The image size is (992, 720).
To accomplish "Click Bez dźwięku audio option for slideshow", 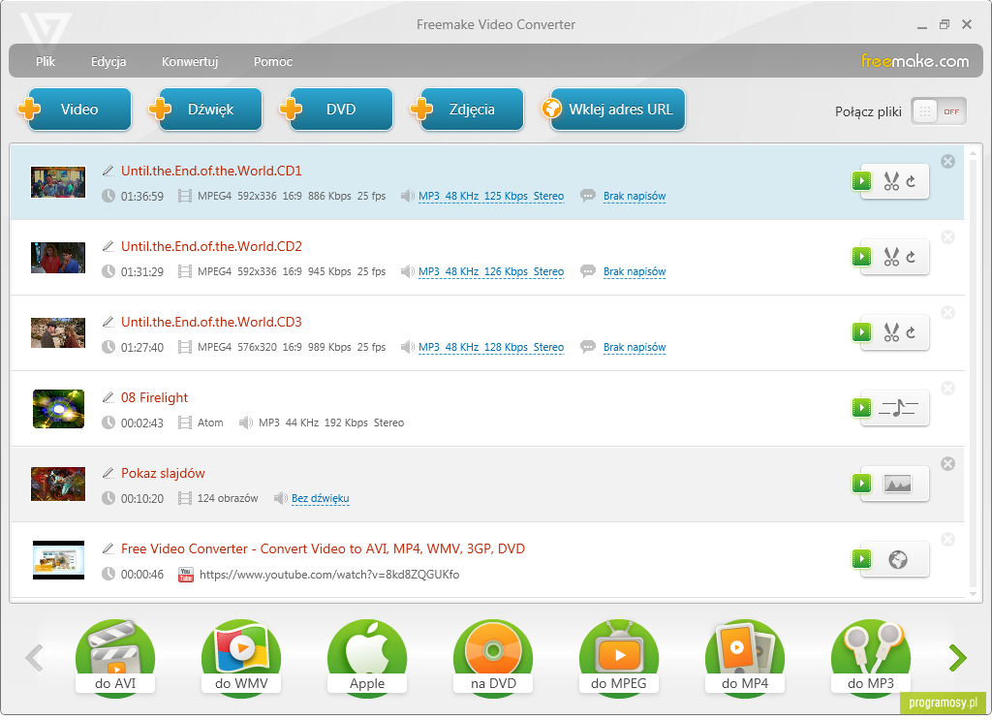I will click(x=320, y=498).
